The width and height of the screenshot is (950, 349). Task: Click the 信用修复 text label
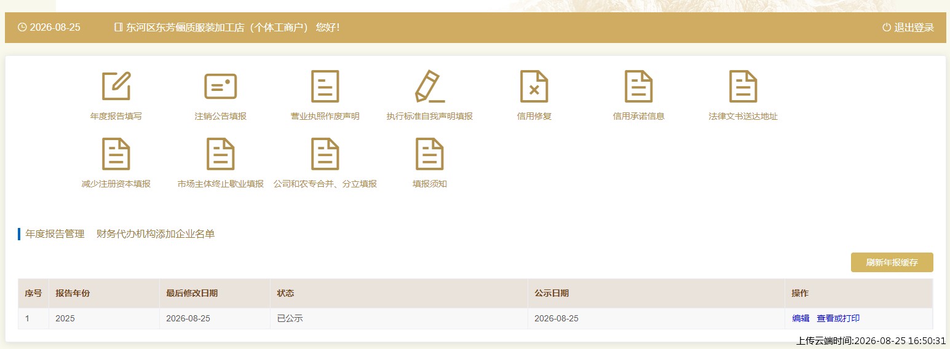tap(534, 116)
